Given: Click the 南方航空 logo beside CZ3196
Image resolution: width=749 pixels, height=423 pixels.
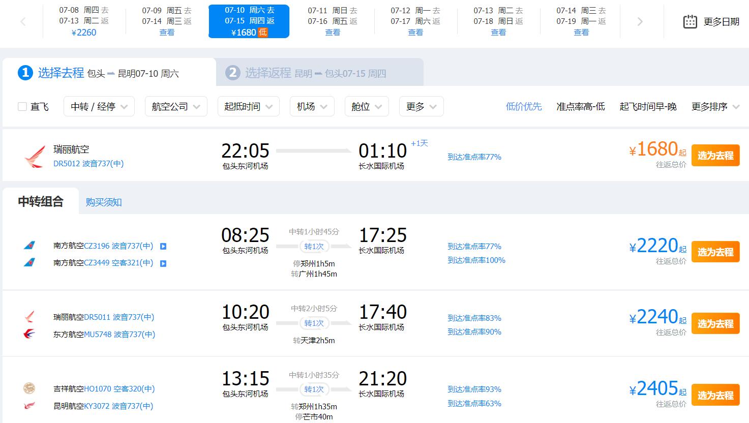Looking at the screenshot, I should (x=29, y=246).
